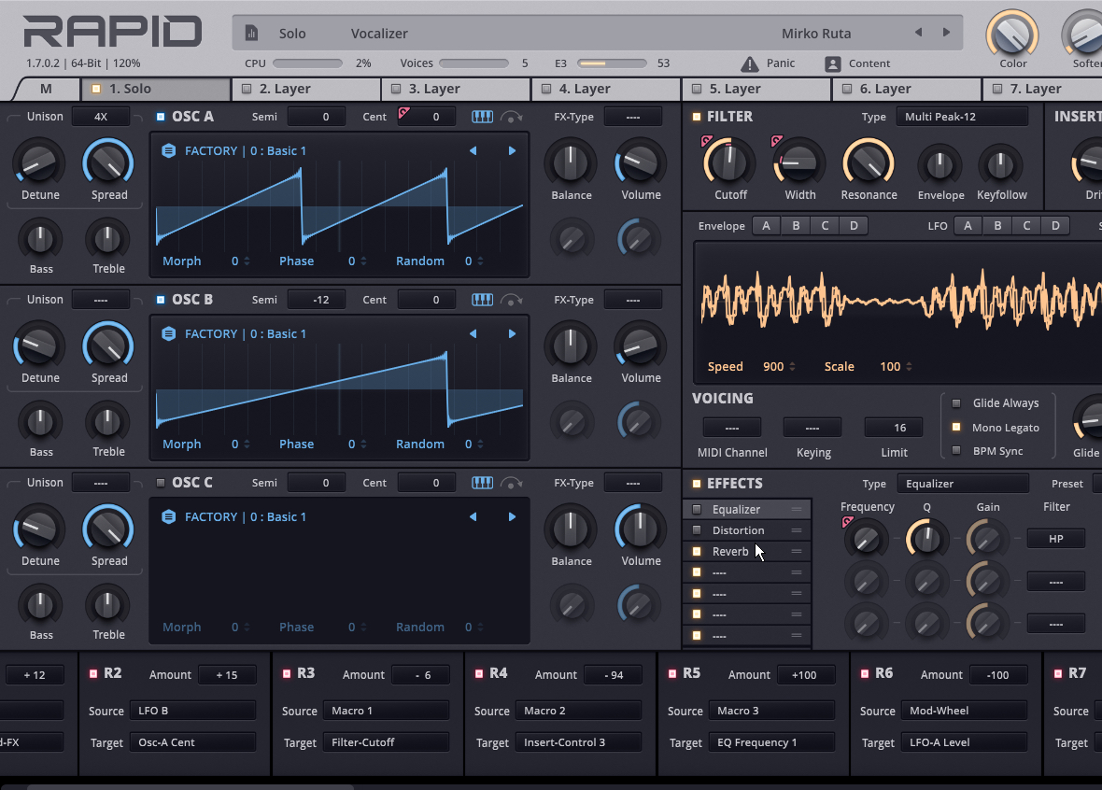1102x790 pixels.
Task: Click OSC A wavetable hexagon icon
Action: (169, 150)
